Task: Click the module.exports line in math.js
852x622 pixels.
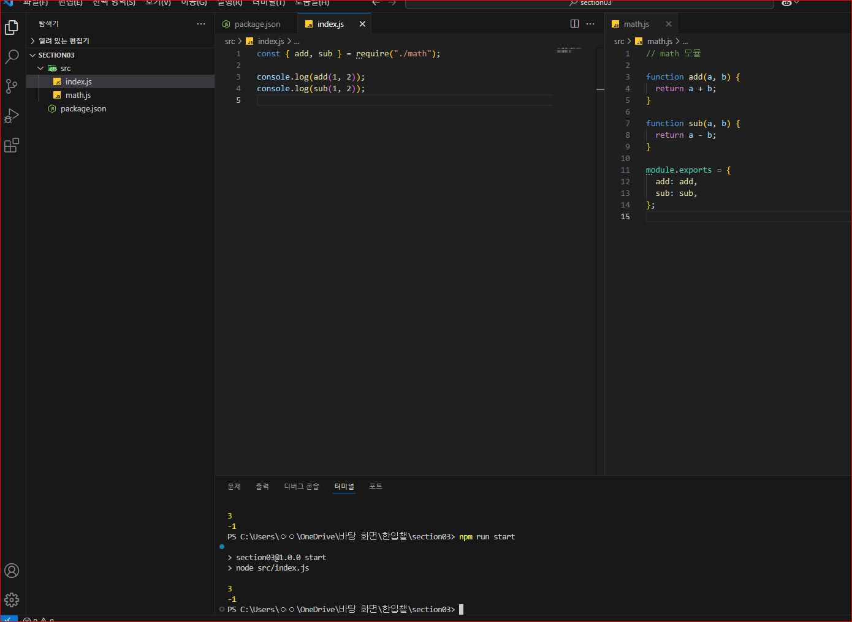Action: (688, 170)
